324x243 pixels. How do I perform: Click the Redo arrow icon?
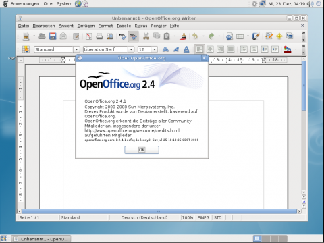point(211,36)
